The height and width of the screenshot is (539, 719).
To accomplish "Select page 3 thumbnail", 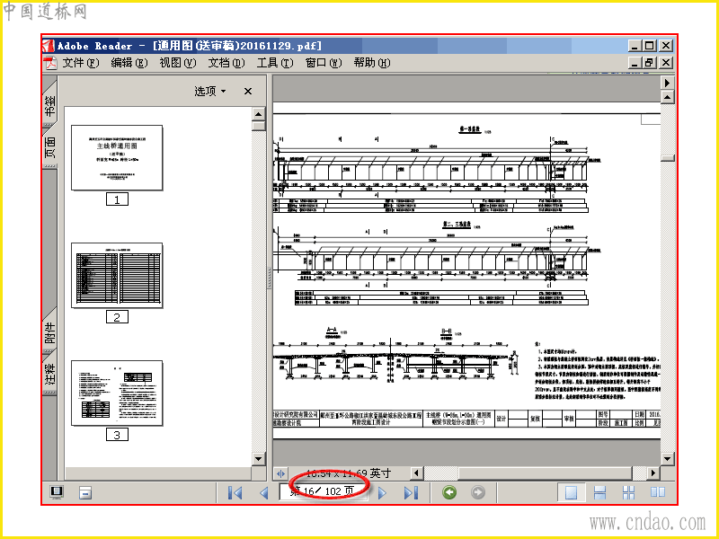I will tap(117, 393).
